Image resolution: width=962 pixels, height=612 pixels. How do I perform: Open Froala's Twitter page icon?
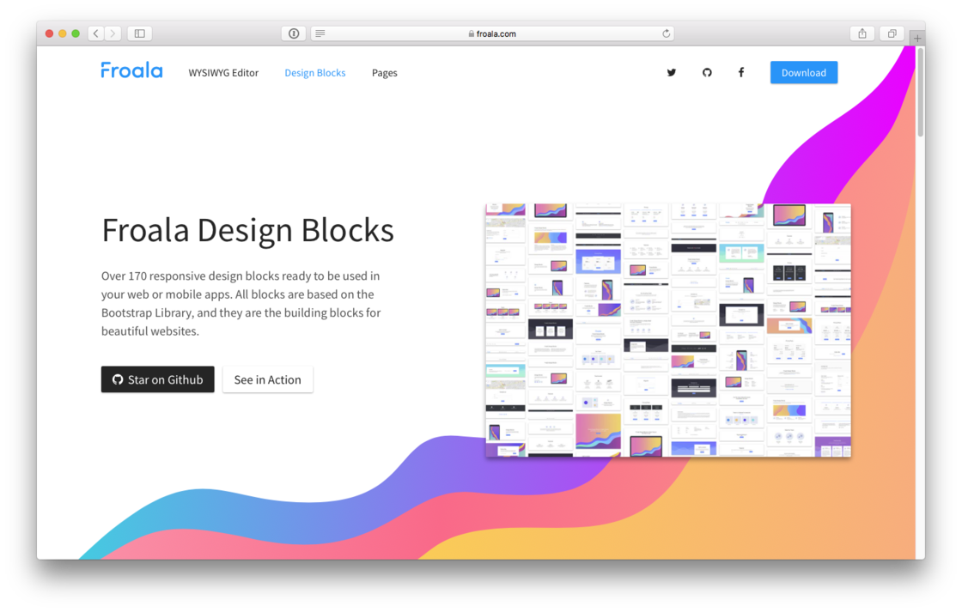click(x=671, y=72)
